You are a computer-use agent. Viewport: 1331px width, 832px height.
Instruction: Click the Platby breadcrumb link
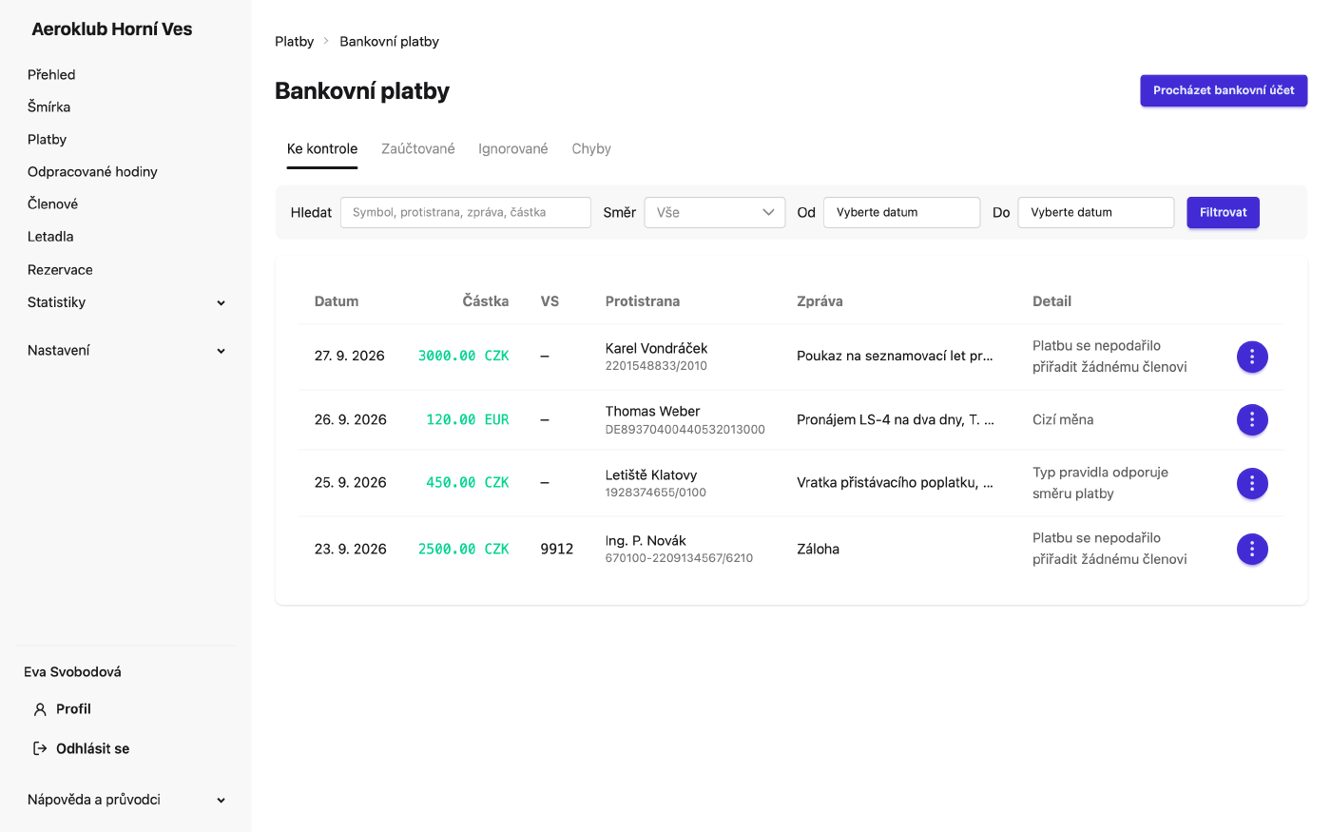[294, 41]
